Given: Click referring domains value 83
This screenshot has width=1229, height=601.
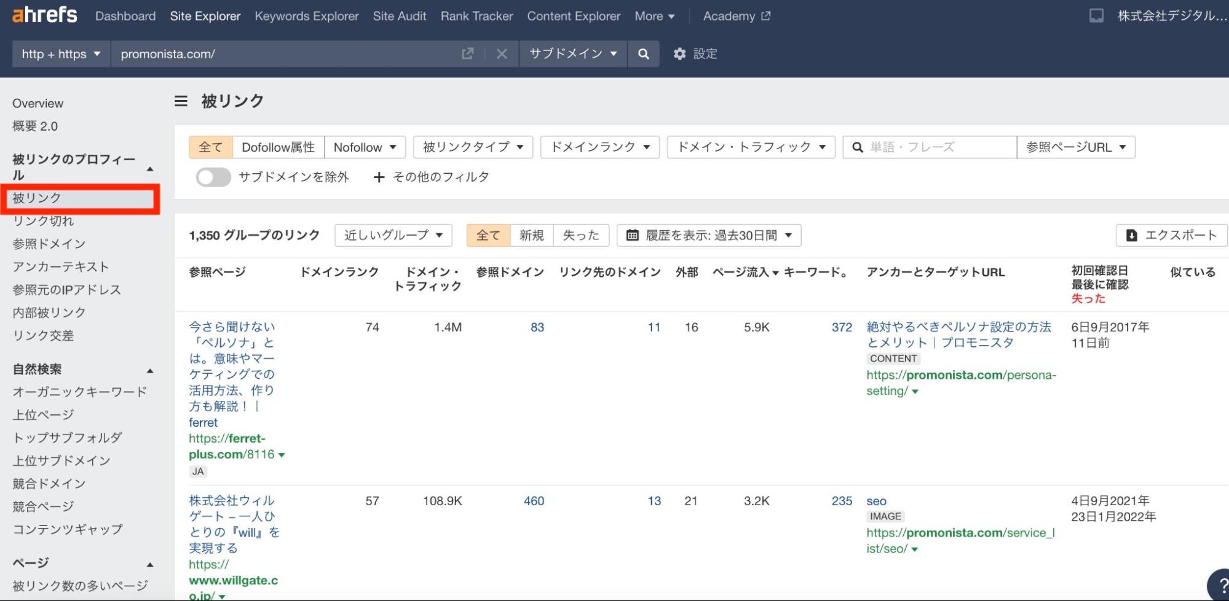Looking at the screenshot, I should (537, 327).
